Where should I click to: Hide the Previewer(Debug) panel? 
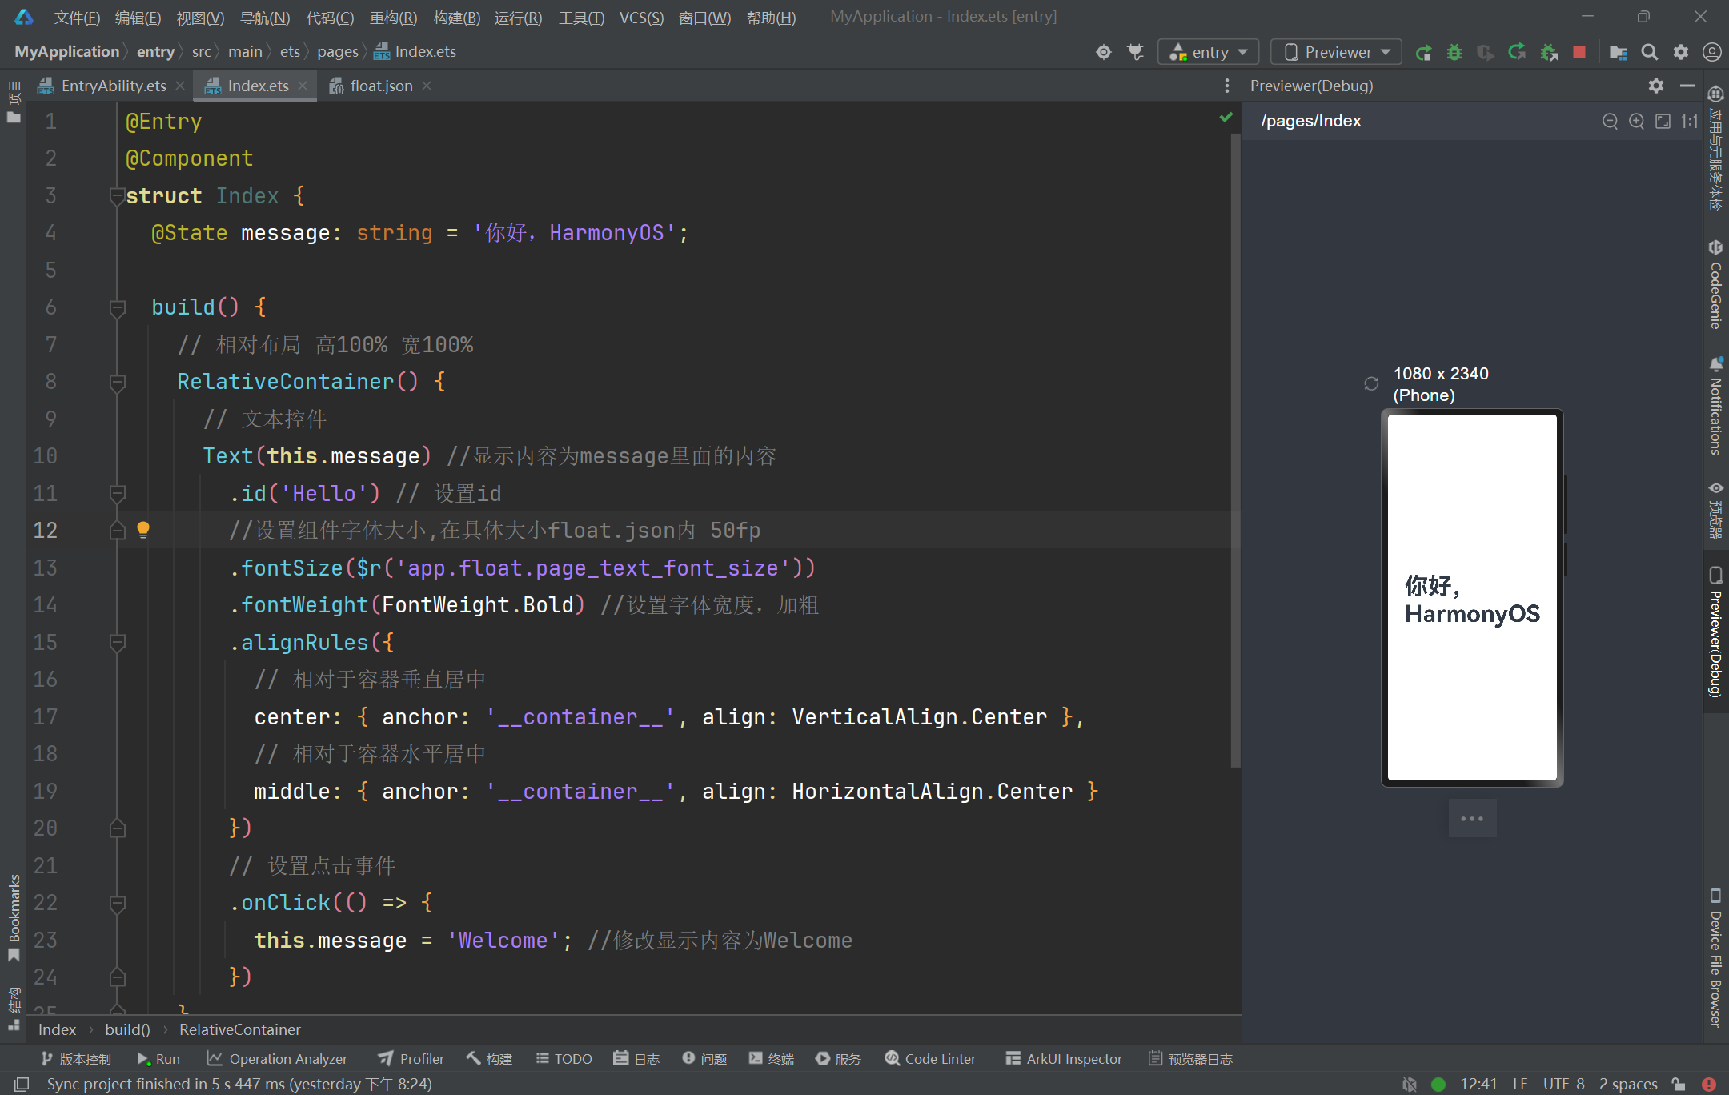click(x=1687, y=86)
